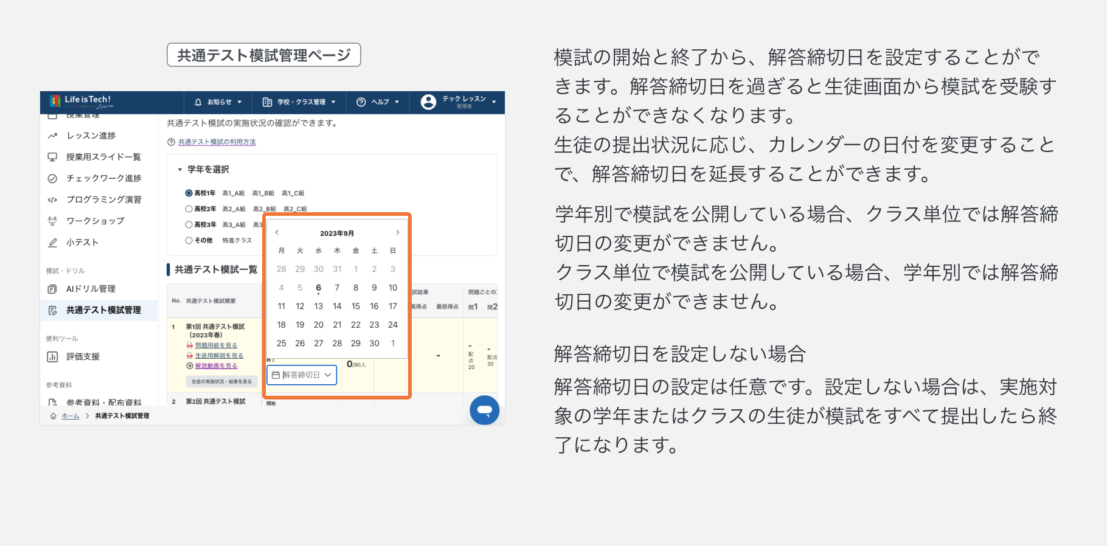This screenshot has width=1107, height=546.
Task: Select class 高1_A組
Action: [234, 193]
